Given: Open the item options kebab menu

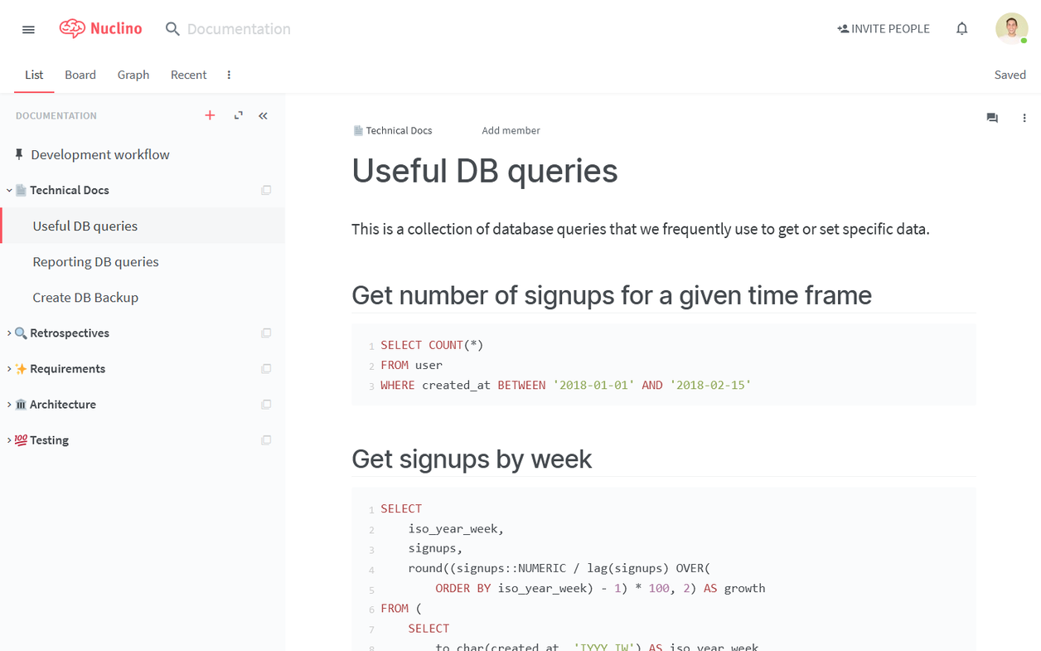Looking at the screenshot, I should (x=1024, y=118).
